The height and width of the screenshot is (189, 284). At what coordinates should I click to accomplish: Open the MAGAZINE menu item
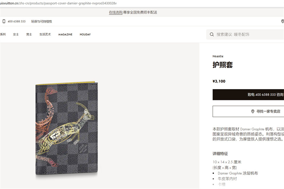[x=65, y=35]
